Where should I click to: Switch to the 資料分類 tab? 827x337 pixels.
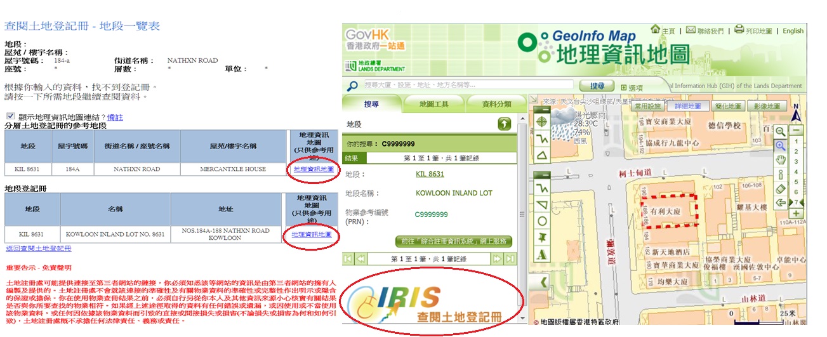coord(496,104)
